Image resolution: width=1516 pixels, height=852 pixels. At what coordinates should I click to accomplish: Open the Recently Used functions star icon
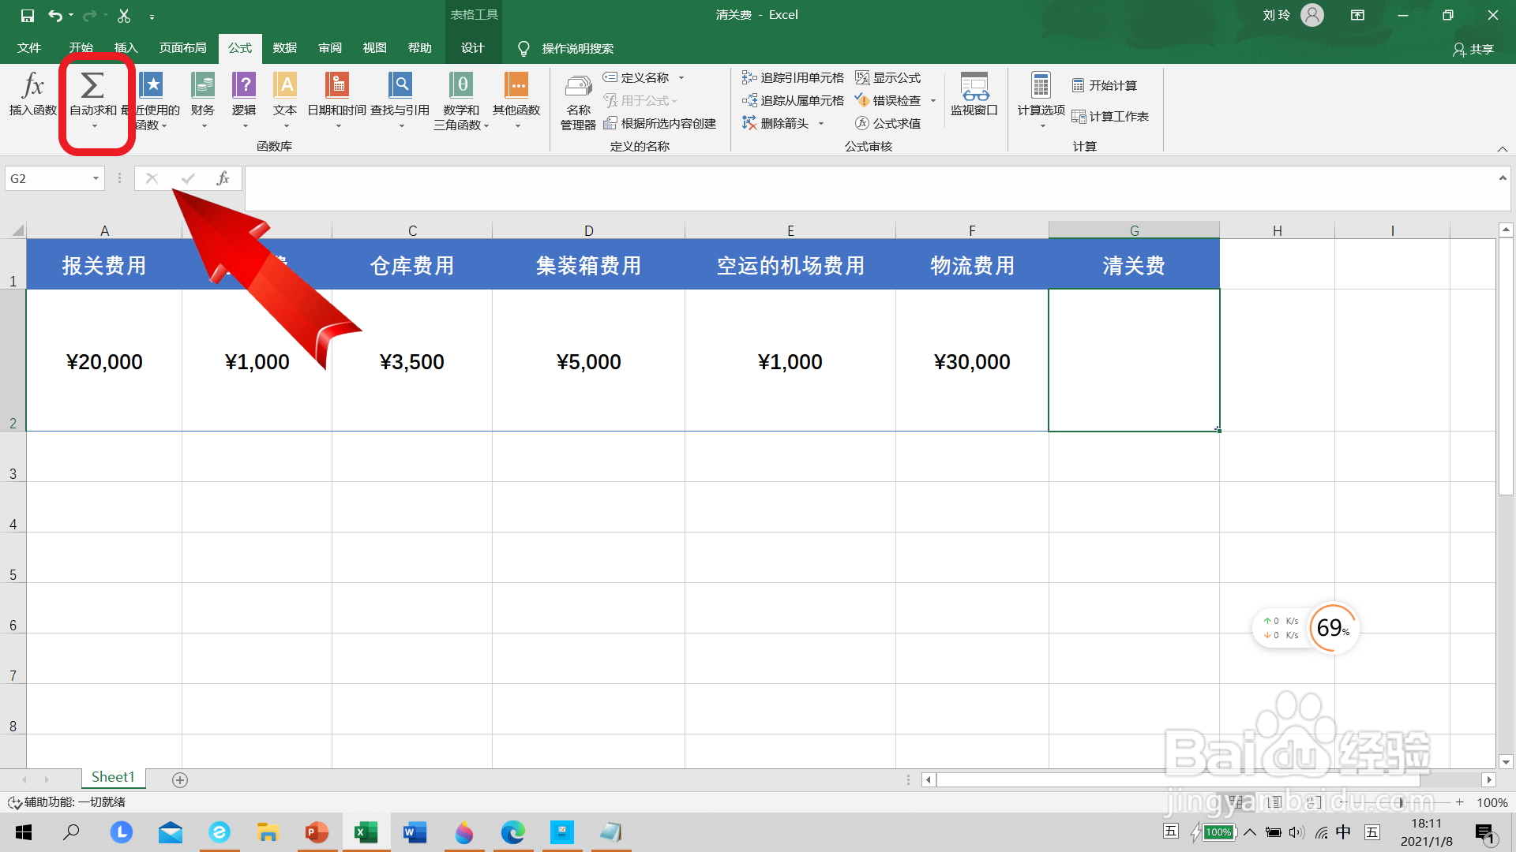point(151,85)
